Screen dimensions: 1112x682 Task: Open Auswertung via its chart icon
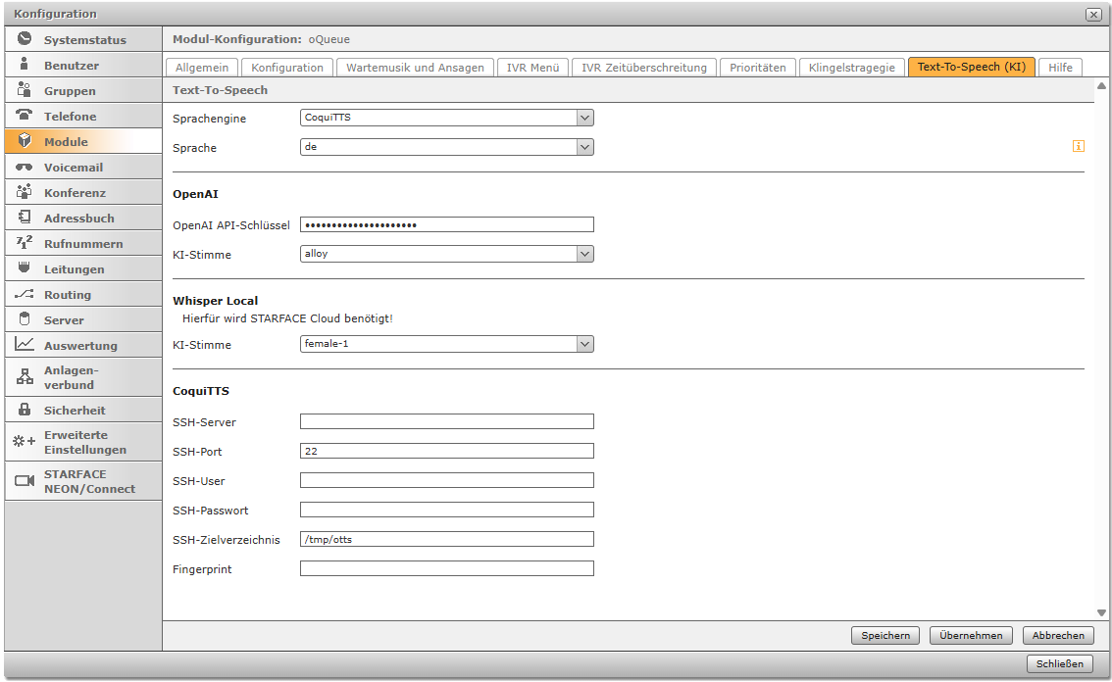25,345
